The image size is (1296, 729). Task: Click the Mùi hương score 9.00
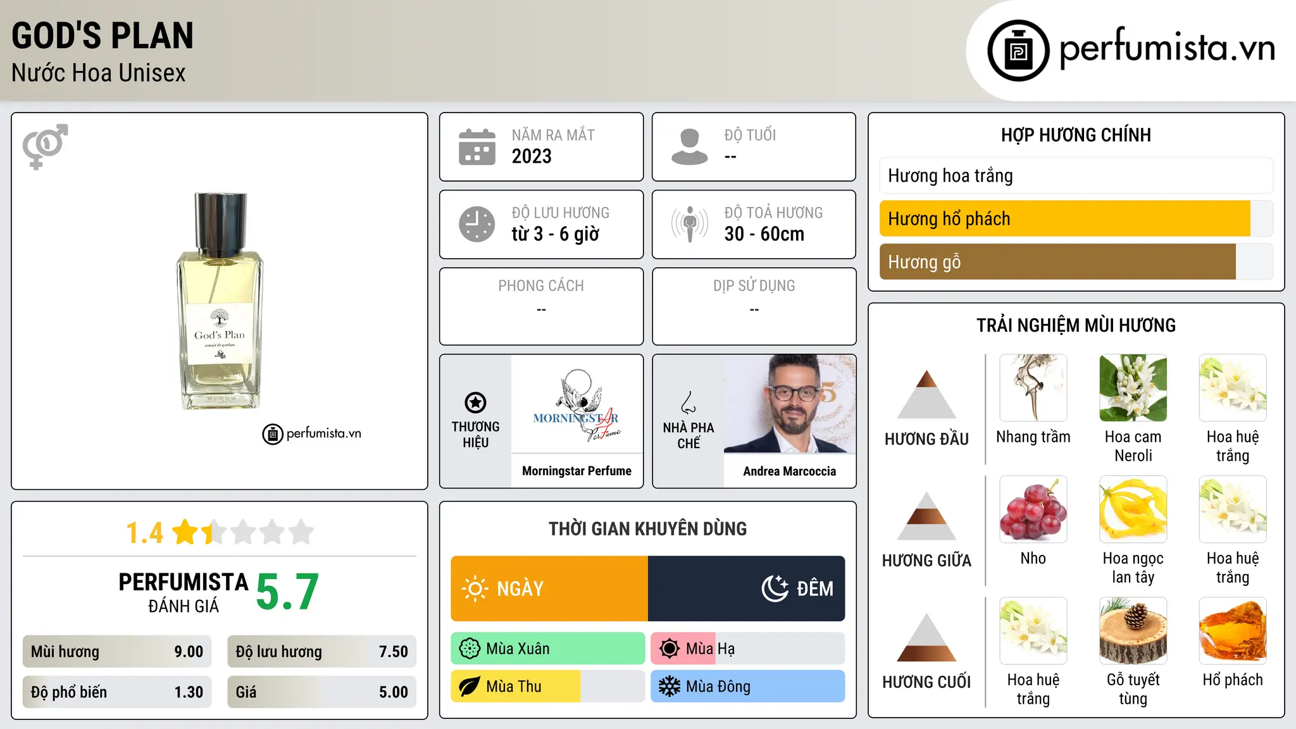[189, 652]
